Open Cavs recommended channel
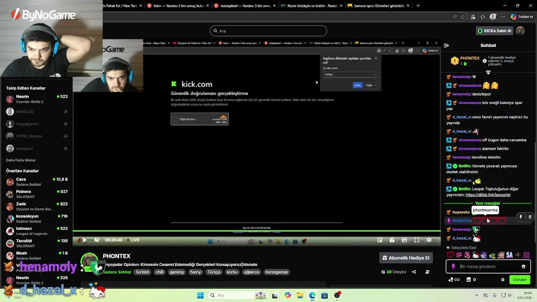This screenshot has height=302, width=537. [37, 182]
